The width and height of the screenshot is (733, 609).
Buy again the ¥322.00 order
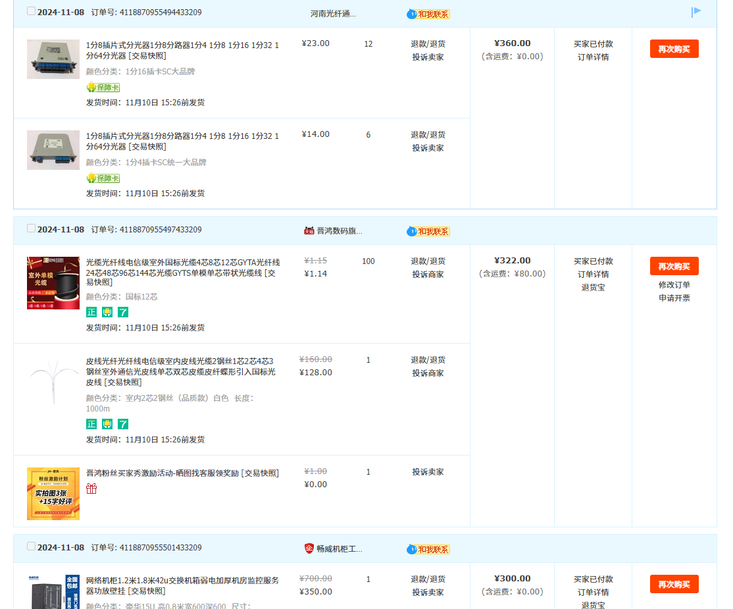tap(674, 266)
